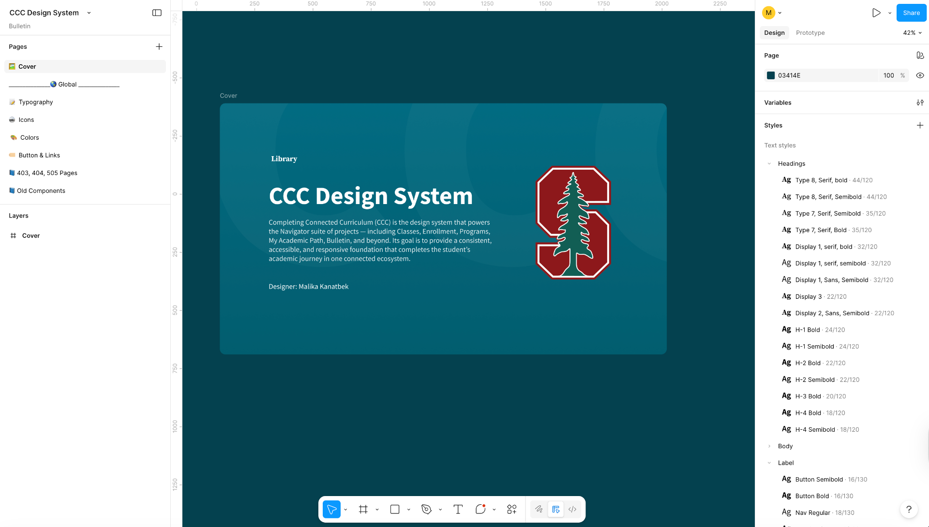Click the Stanford tree logo on canvas
The height and width of the screenshot is (527, 929).
click(573, 222)
